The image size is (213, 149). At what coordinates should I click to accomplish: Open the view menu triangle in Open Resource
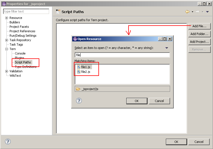coord(167,48)
